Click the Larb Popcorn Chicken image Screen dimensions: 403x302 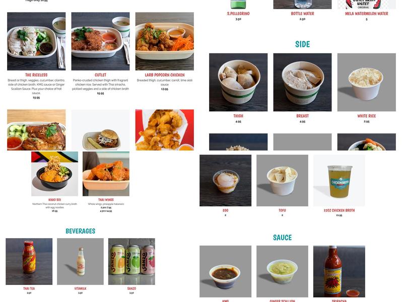pyautogui.click(x=165, y=41)
